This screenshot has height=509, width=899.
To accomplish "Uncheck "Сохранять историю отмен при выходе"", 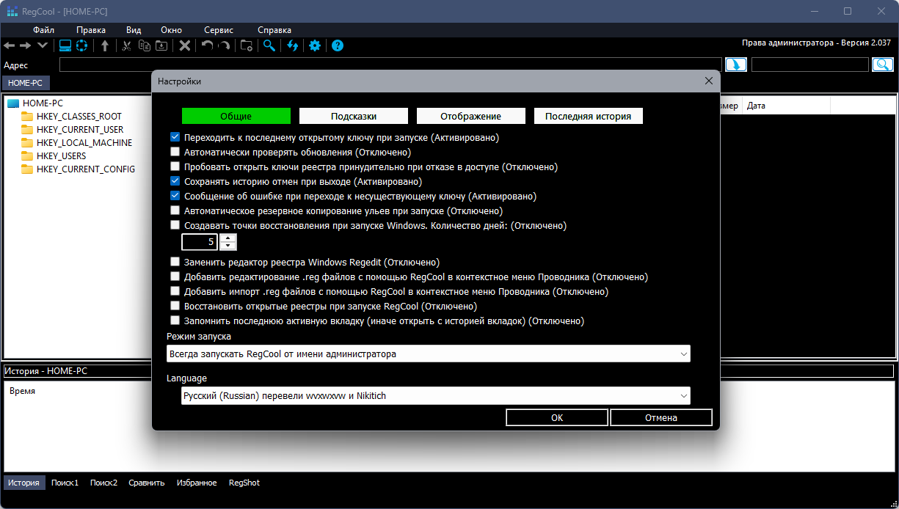I will click(x=175, y=180).
